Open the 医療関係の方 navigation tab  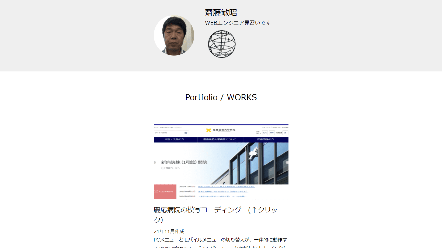click(x=266, y=139)
